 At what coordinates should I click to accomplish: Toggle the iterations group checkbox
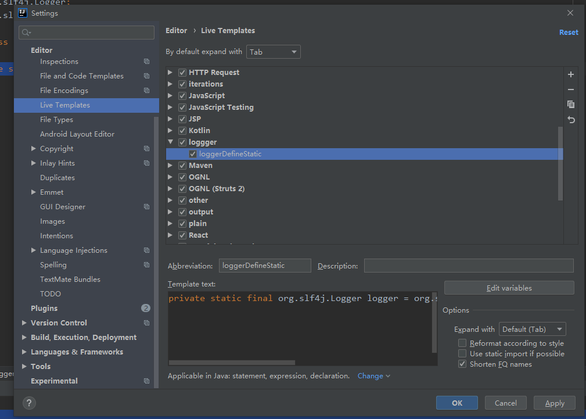pyautogui.click(x=182, y=84)
